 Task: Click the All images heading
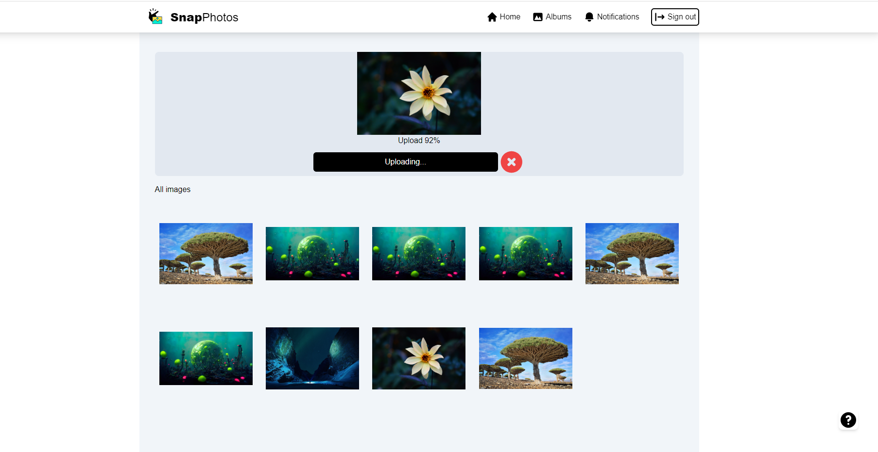pos(172,190)
